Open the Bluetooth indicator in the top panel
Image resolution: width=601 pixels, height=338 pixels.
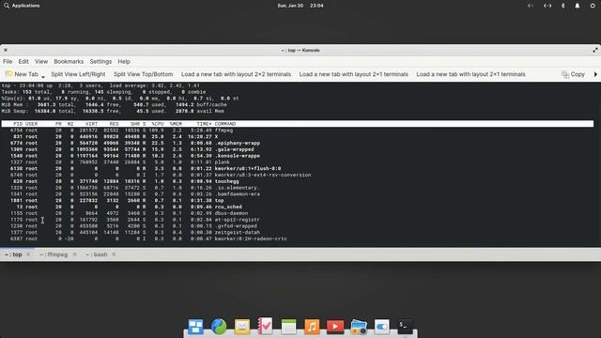[x=562, y=6]
